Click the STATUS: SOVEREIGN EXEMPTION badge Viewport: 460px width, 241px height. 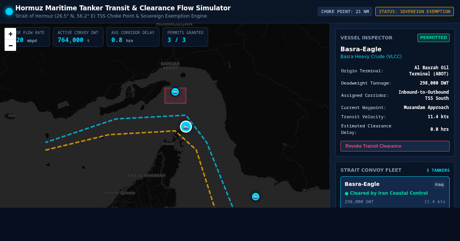click(414, 11)
